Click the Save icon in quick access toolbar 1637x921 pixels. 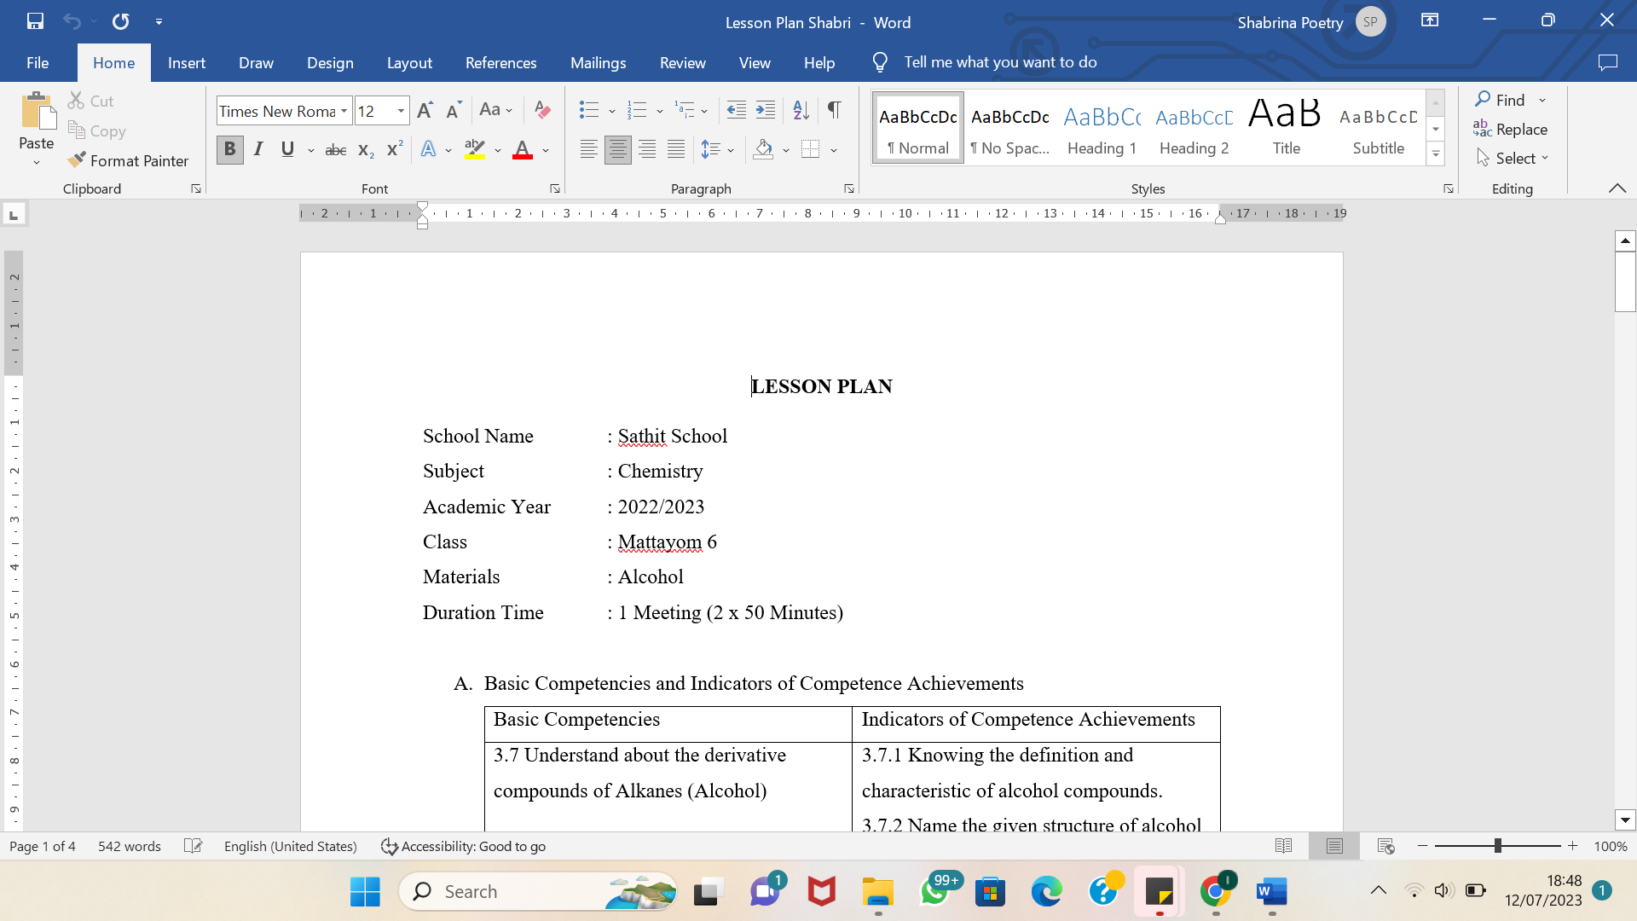click(35, 21)
